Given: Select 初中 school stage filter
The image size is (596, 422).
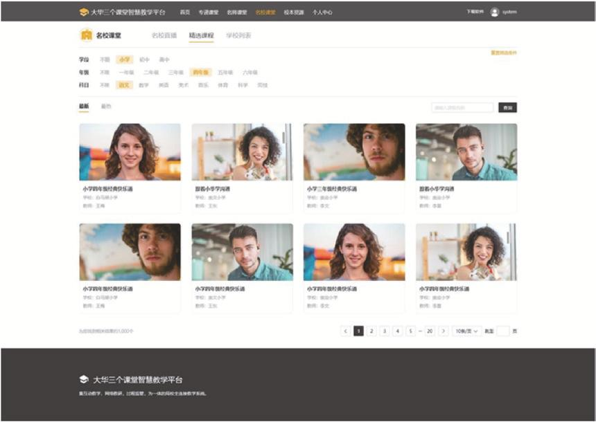Looking at the screenshot, I should coord(144,59).
